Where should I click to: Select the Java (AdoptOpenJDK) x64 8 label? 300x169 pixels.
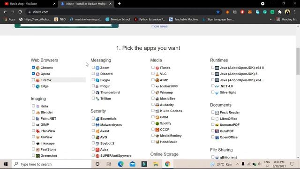click(x=242, y=68)
